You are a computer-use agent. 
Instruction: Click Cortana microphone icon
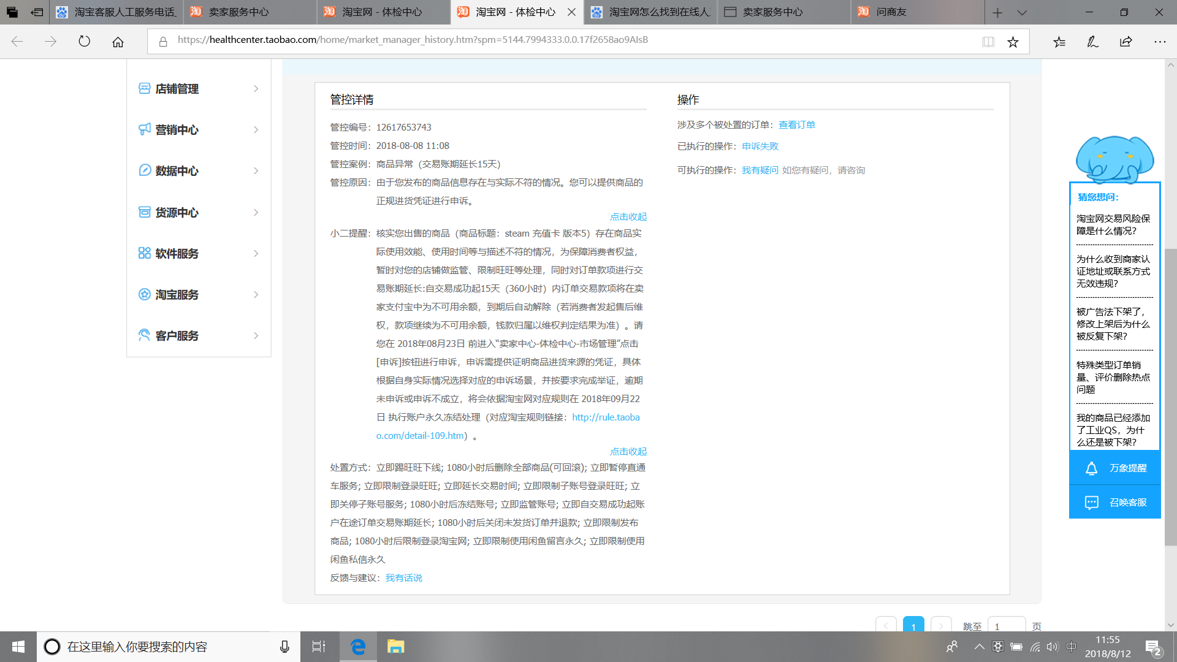coord(284,647)
